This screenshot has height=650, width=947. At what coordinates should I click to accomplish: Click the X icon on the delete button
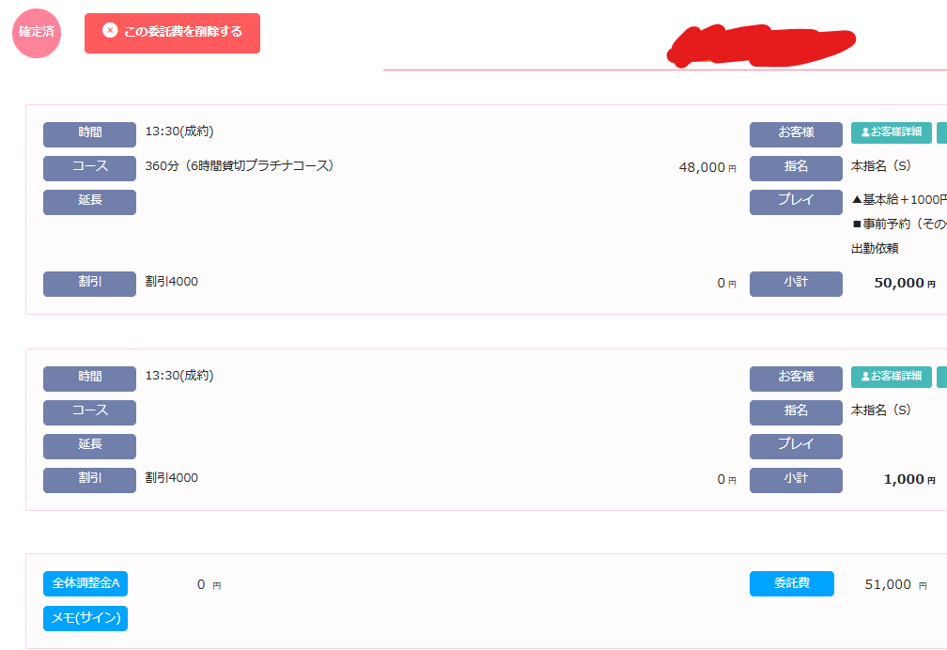pyautogui.click(x=110, y=31)
